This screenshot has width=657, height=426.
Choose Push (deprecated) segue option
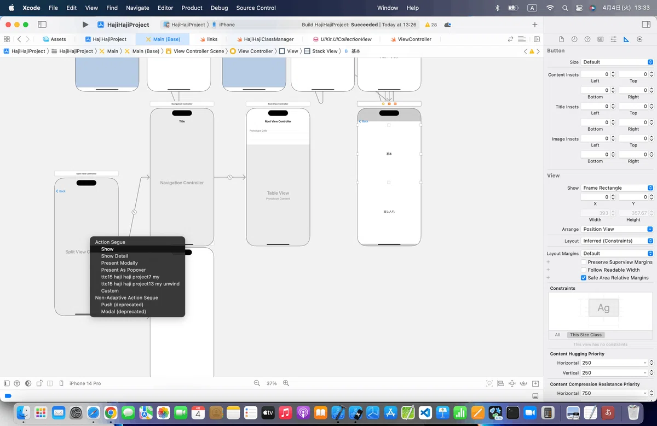pyautogui.click(x=137, y=305)
